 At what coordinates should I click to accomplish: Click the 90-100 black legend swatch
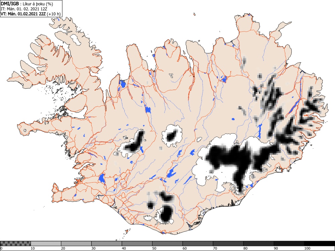(x=289, y=244)
